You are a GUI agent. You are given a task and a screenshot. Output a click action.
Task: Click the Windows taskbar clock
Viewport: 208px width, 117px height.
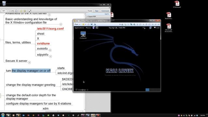(x=202, y=115)
